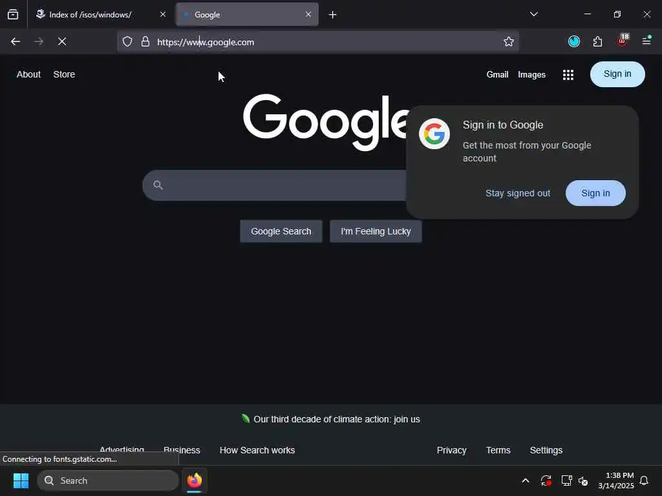Open uBlock Origin extension with 18 badge
The width and height of the screenshot is (662, 496).
623,41
